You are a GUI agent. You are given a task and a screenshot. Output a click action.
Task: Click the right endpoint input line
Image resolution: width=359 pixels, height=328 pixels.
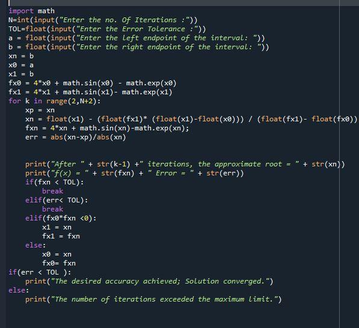(138, 47)
